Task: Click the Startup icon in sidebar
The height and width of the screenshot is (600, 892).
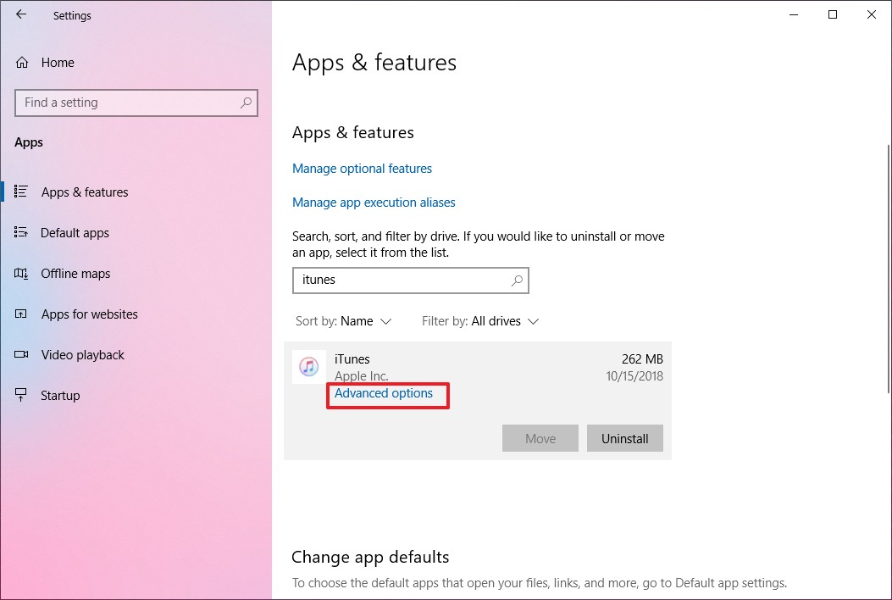Action: [x=22, y=396]
